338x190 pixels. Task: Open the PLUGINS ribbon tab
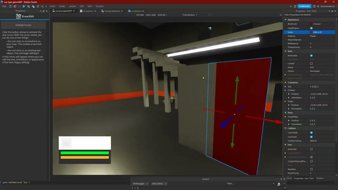pyautogui.click(x=100, y=6)
